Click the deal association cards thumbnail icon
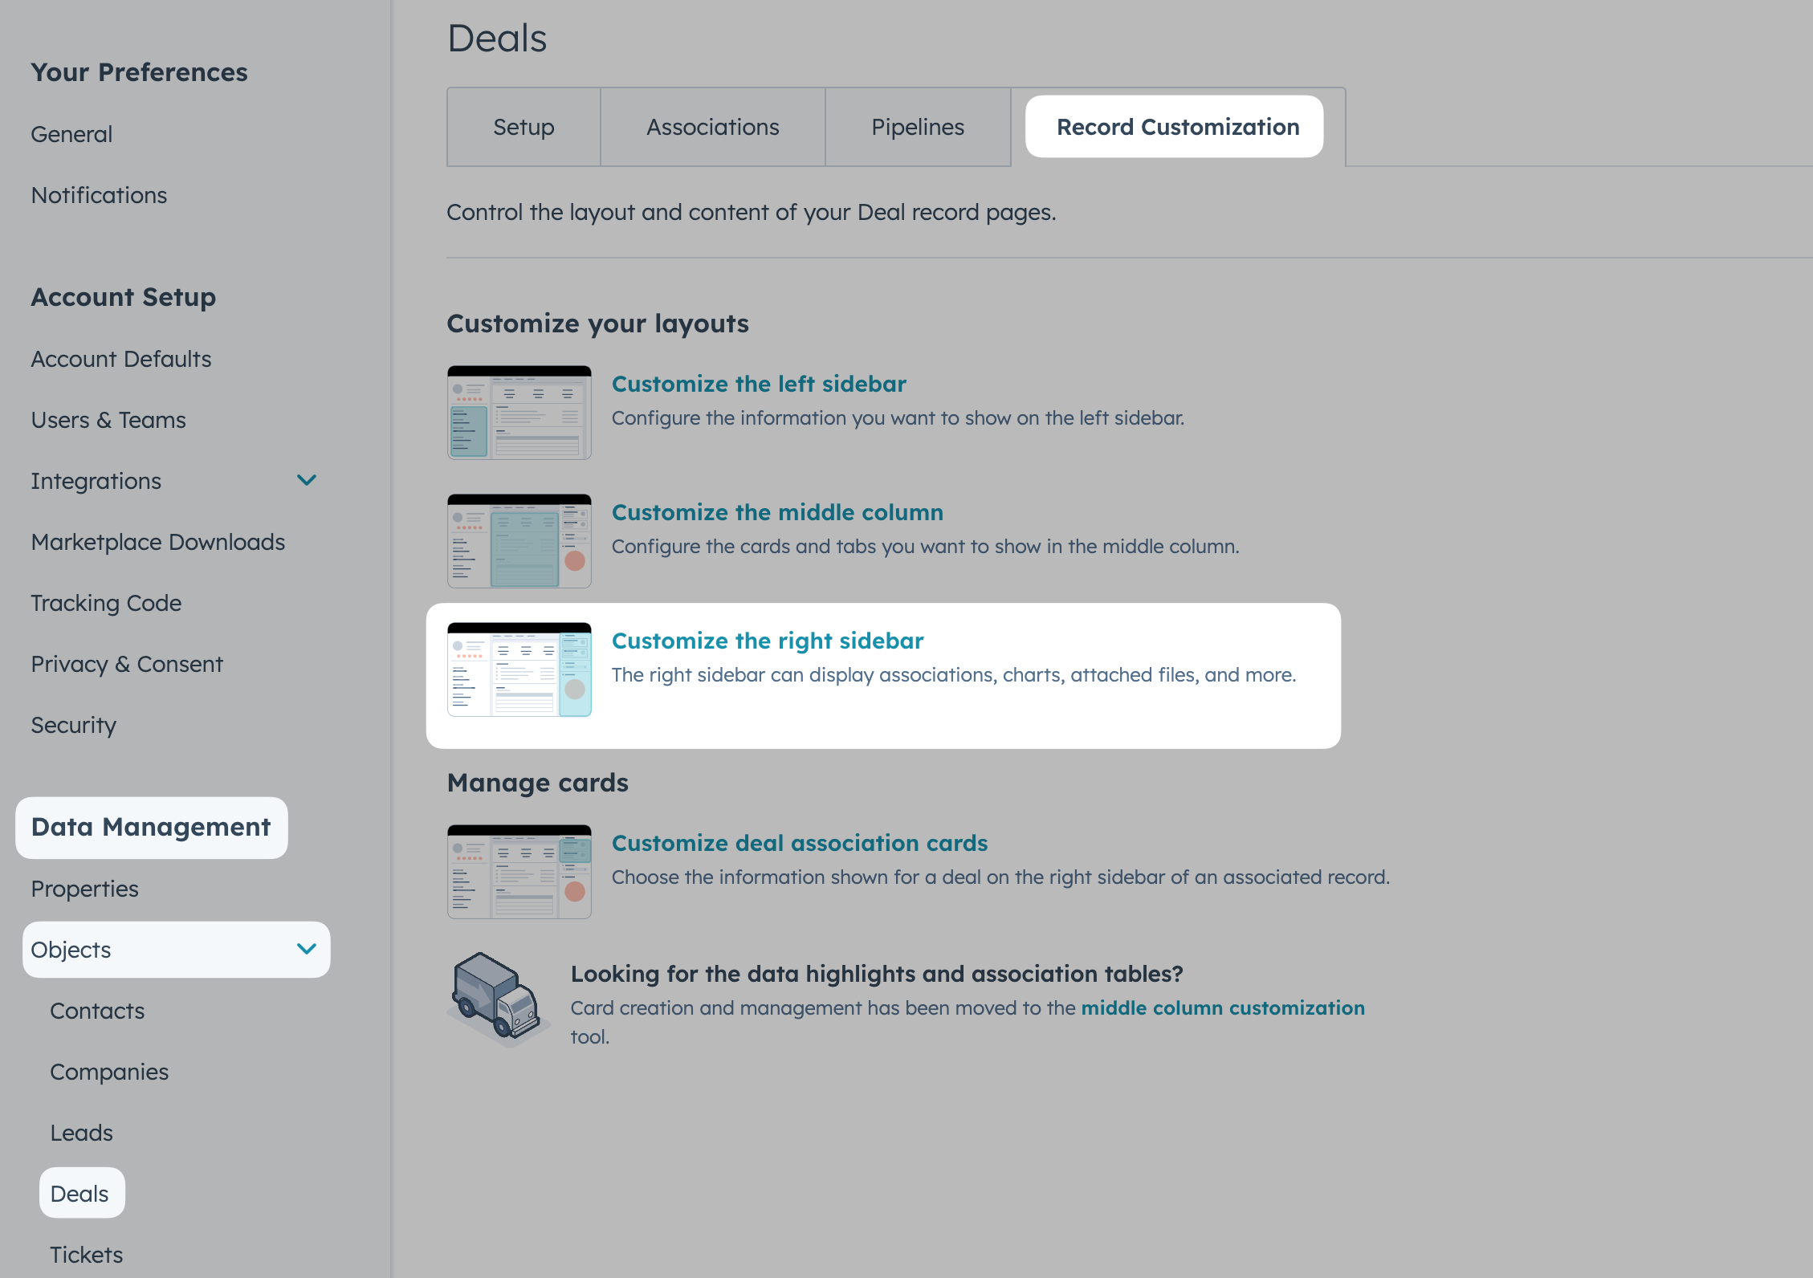Screen dimensions: 1813x1278 pos(519,872)
